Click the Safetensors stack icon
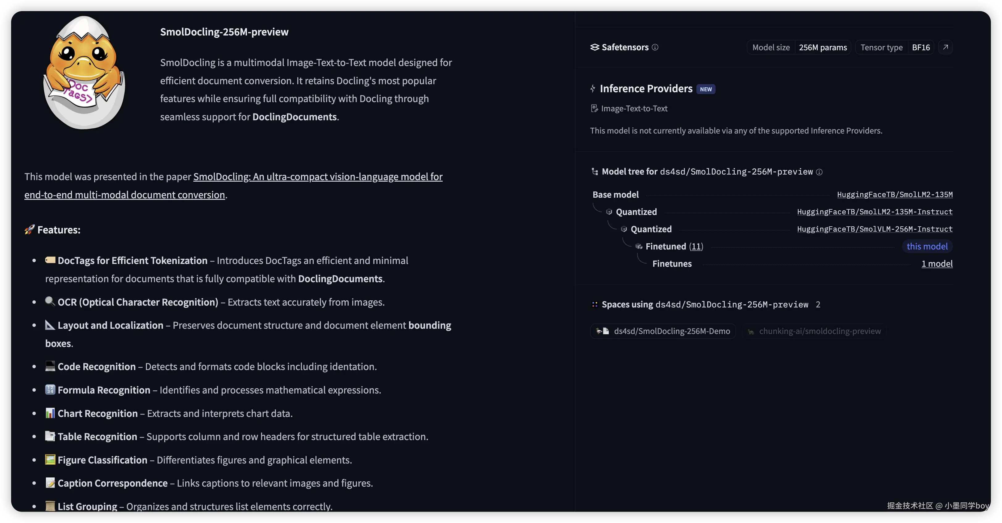 [594, 47]
